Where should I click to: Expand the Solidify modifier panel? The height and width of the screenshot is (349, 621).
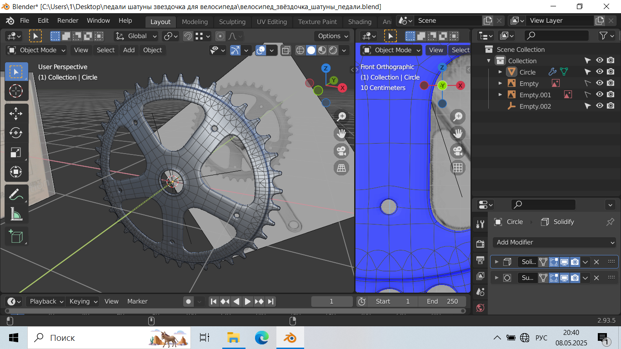[497, 262]
